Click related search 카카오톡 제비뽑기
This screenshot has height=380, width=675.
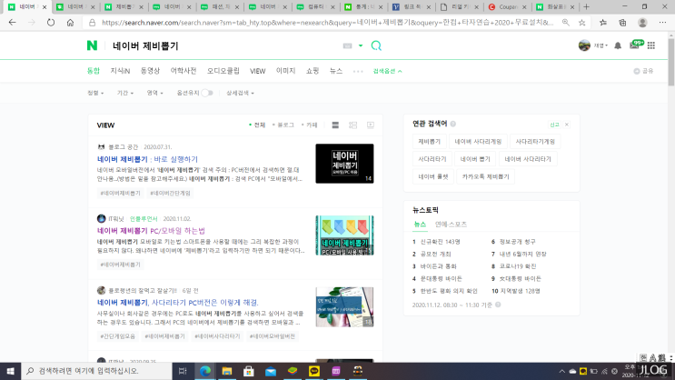[485, 176]
